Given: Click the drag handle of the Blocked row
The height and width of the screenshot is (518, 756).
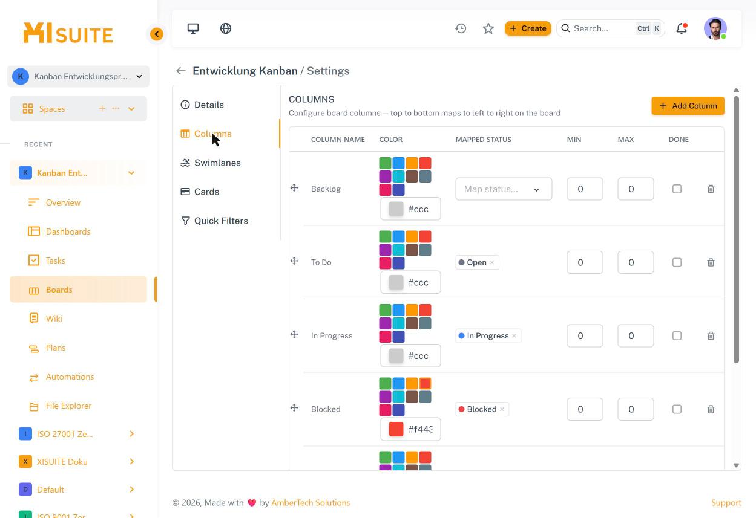Looking at the screenshot, I should pos(294,408).
